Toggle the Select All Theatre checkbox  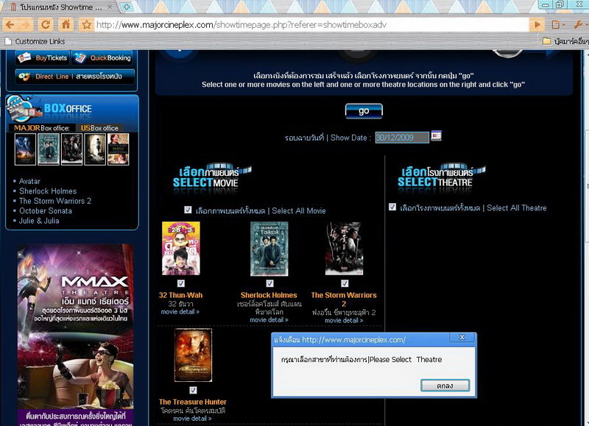(392, 207)
